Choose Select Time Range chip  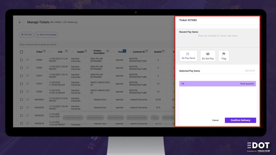(x=46, y=34)
